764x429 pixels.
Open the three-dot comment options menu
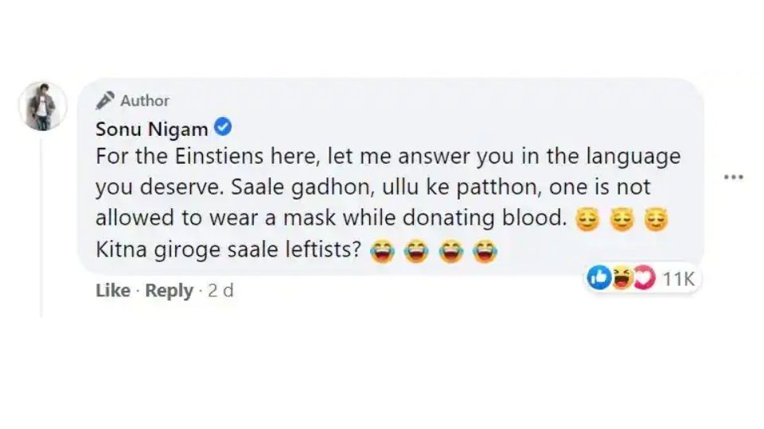point(733,176)
